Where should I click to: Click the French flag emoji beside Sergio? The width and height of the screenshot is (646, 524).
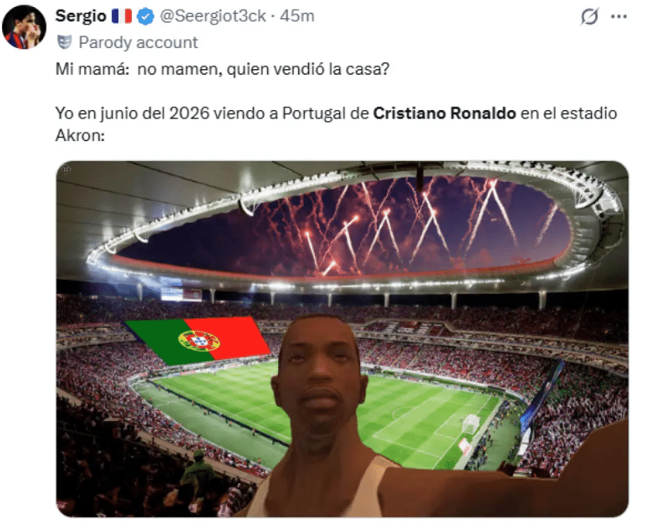[121, 16]
